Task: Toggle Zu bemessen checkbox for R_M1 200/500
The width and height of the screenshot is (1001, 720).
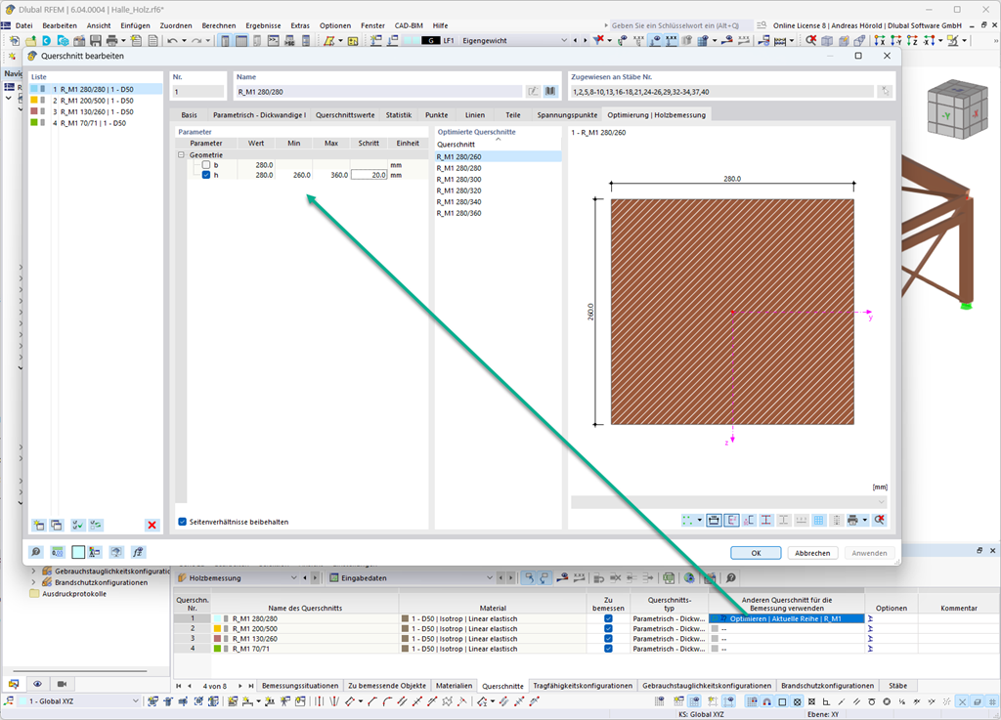Action: click(608, 629)
